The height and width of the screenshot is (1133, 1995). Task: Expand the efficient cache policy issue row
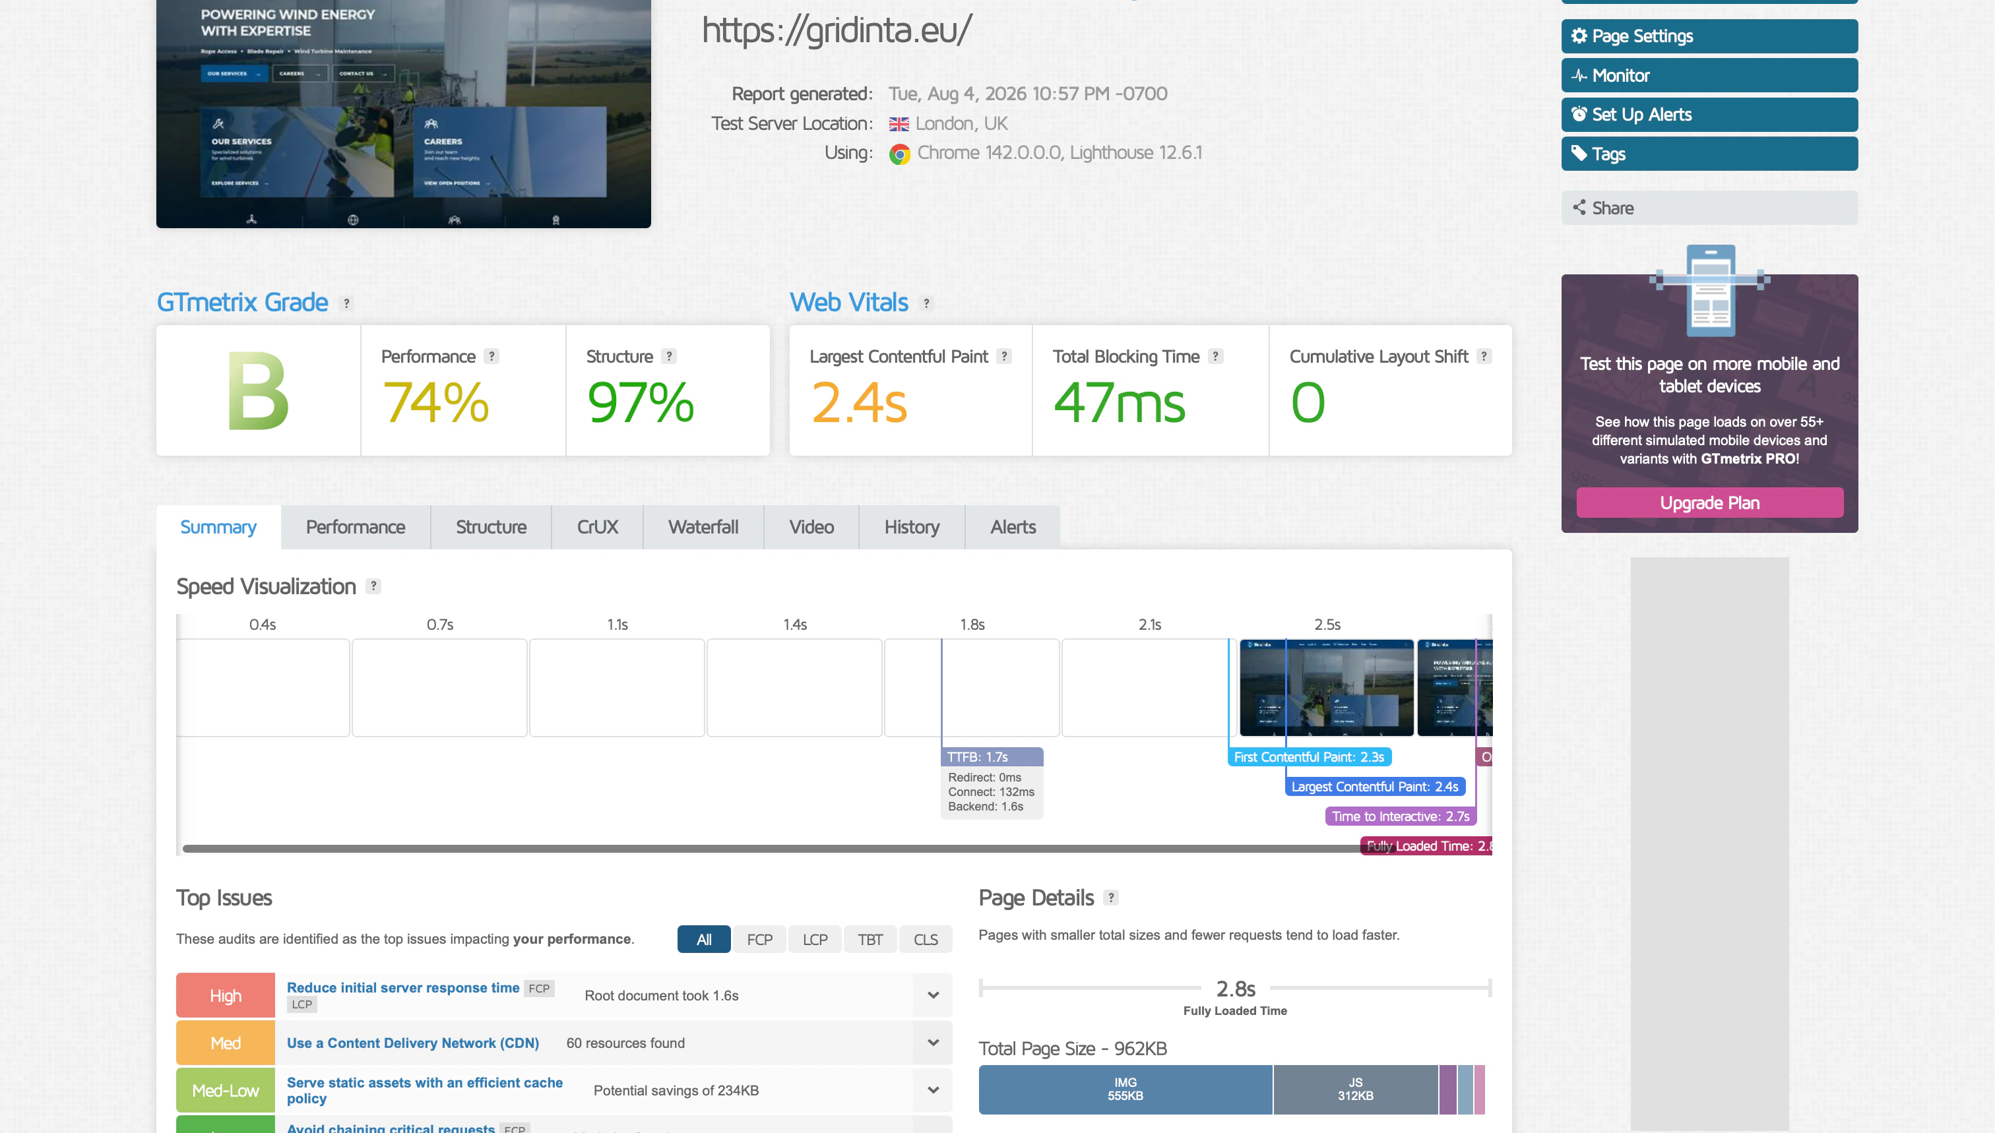tap(932, 1090)
